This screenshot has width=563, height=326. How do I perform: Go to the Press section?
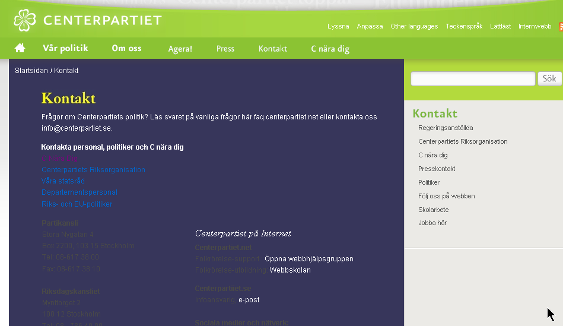225,49
